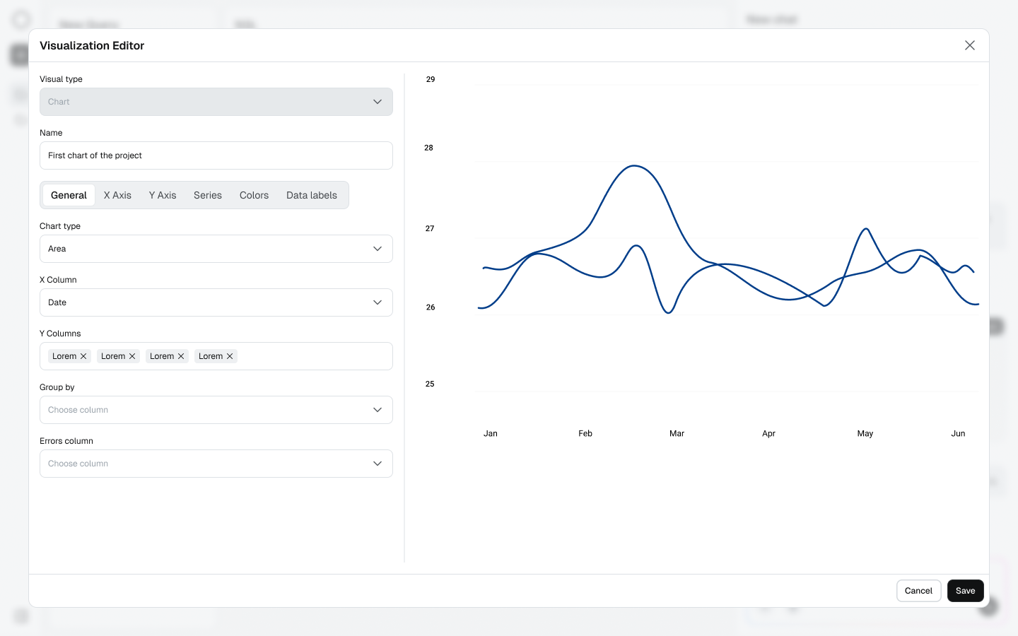
Task: Switch to the X Axis tab
Action: coord(117,195)
